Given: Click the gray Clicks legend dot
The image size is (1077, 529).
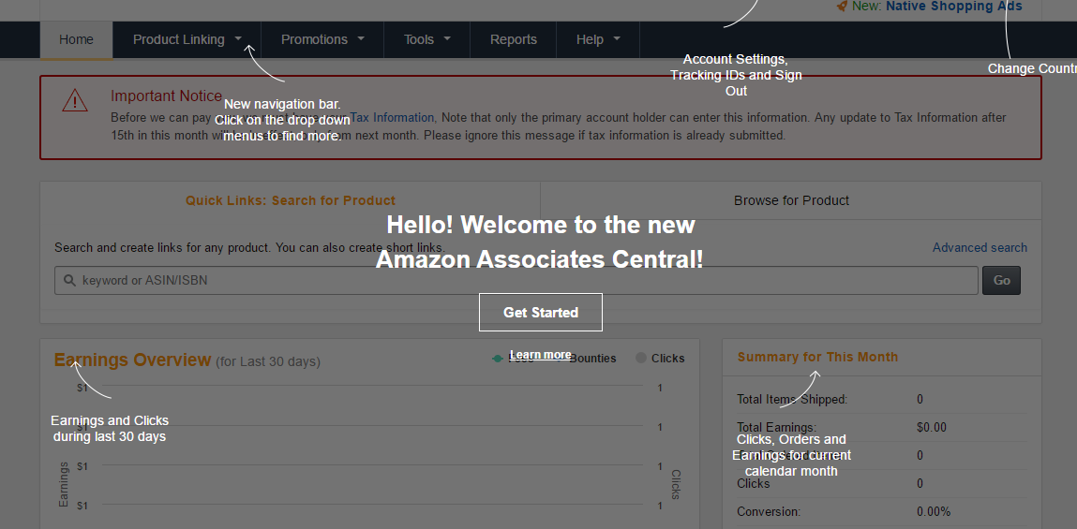Looking at the screenshot, I should pyautogui.click(x=641, y=358).
